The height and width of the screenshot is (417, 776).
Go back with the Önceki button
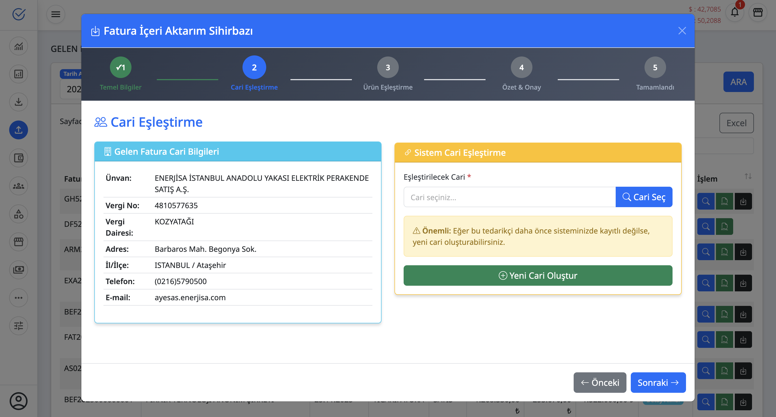(600, 382)
